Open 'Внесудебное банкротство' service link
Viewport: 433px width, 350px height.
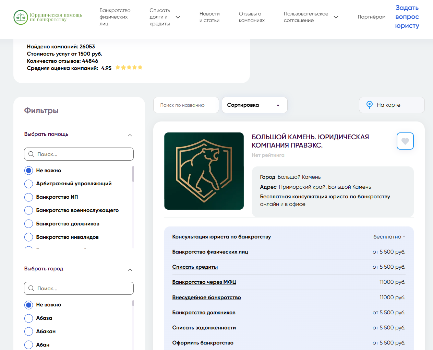pyautogui.click(x=207, y=297)
